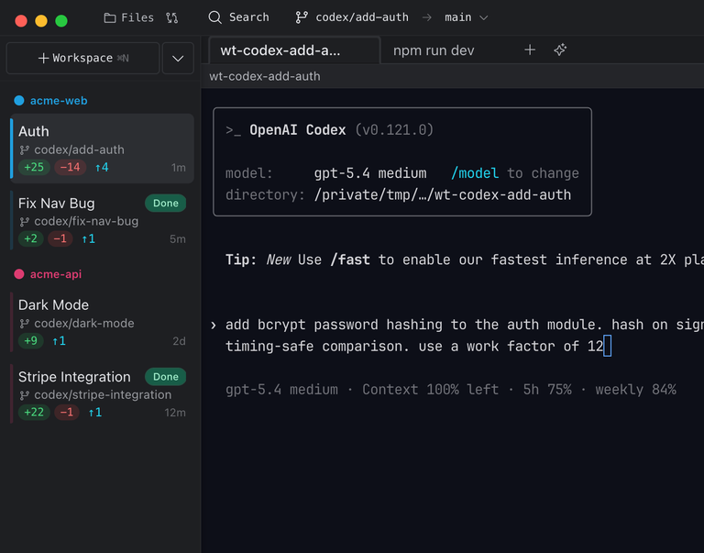
Task: Click the 12m timestamp on Stripe Integration
Action: pyautogui.click(x=175, y=413)
